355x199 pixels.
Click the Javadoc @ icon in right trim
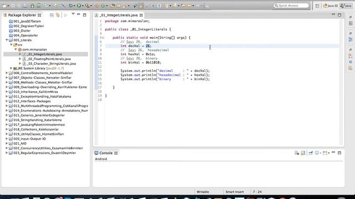point(351,62)
